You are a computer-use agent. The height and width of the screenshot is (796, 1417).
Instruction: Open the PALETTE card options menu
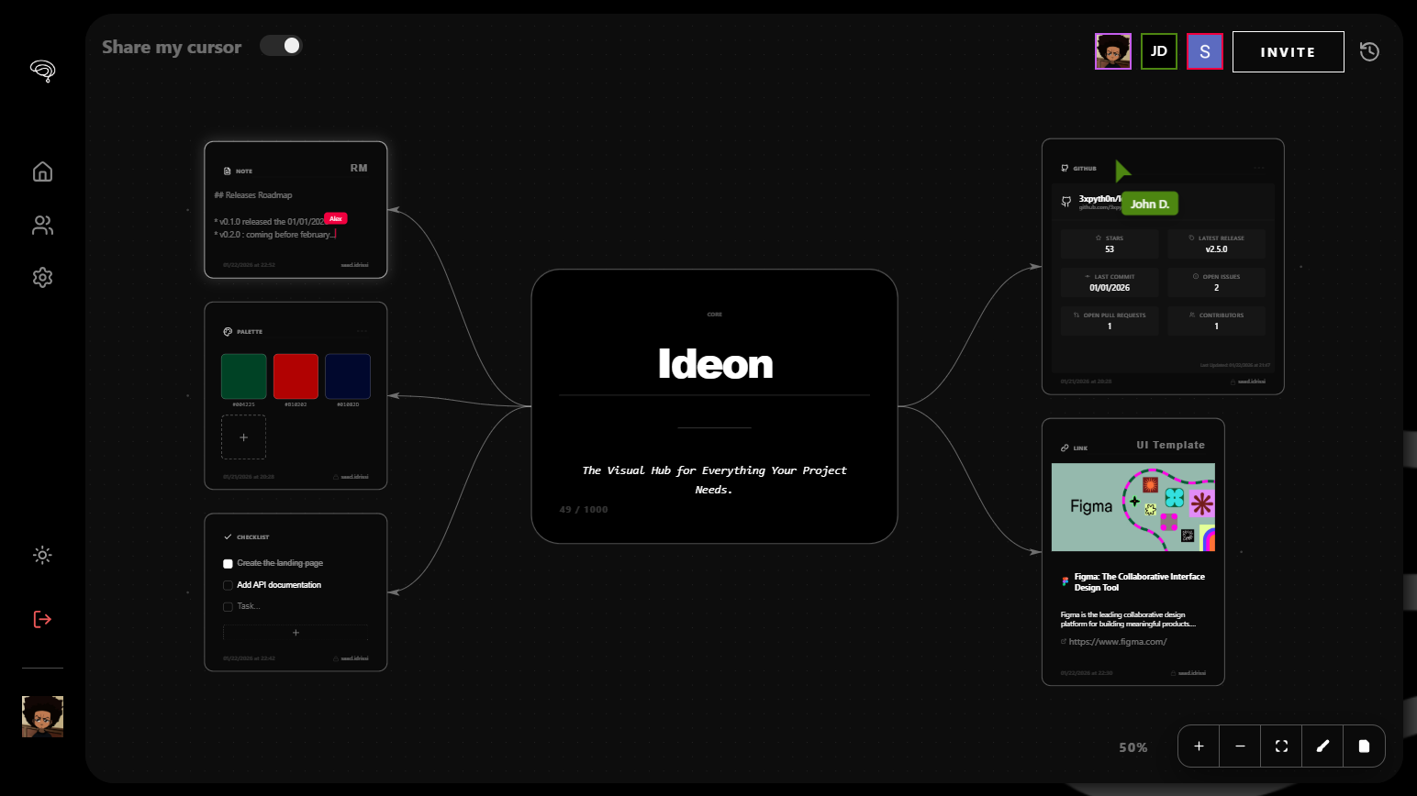point(362,331)
